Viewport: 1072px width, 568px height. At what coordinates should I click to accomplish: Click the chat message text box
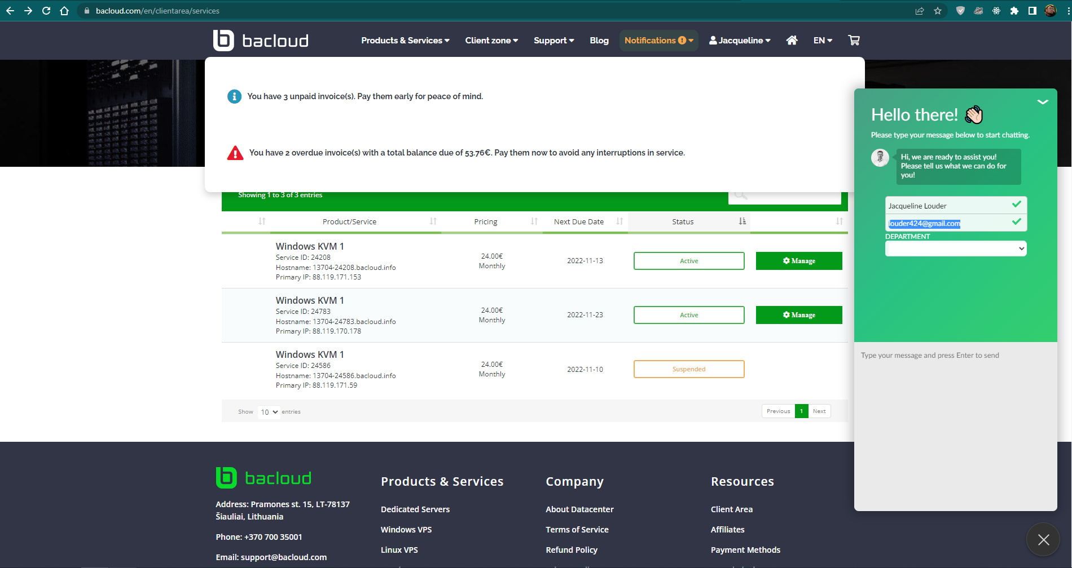tap(956, 425)
